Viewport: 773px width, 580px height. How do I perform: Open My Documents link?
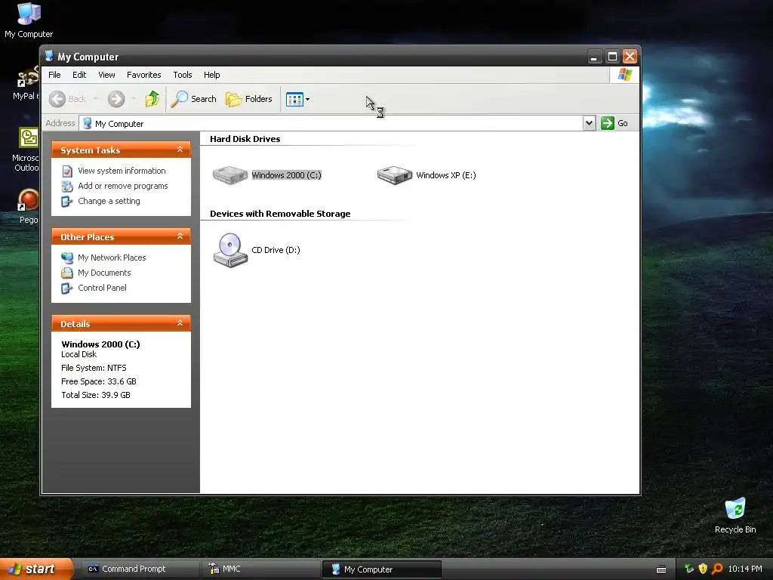coord(104,273)
